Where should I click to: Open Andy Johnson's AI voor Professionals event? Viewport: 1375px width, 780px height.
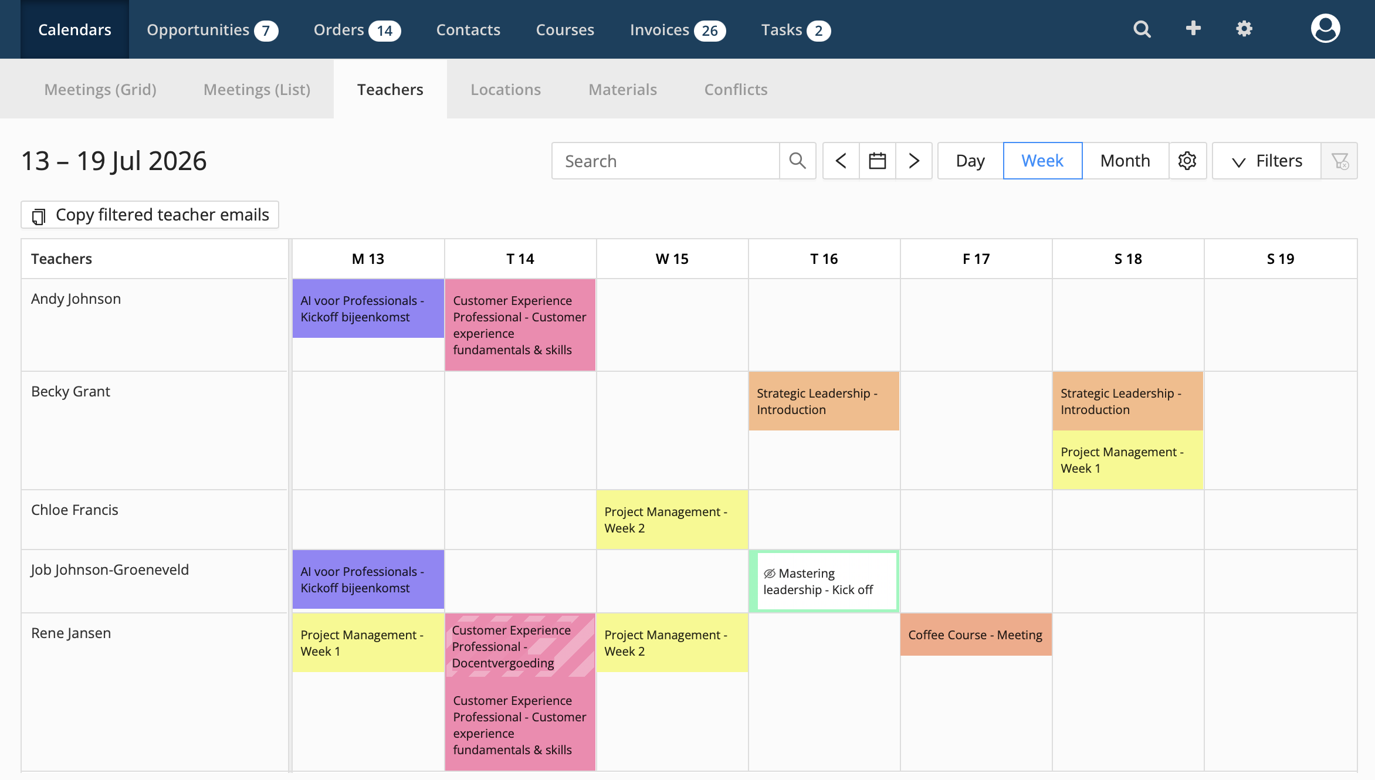tap(368, 308)
